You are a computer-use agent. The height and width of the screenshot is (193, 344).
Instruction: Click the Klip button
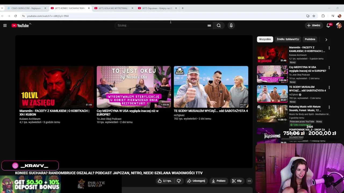click(237, 181)
